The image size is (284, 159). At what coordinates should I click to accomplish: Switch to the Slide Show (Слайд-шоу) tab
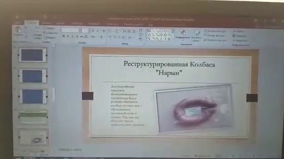[x=112, y=24]
